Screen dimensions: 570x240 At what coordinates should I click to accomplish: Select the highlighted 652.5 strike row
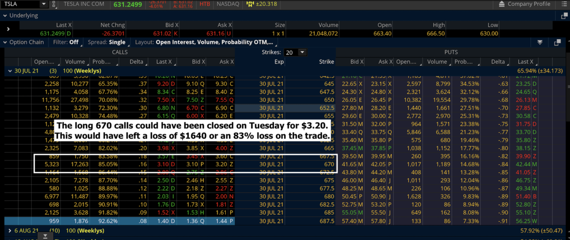285,108
